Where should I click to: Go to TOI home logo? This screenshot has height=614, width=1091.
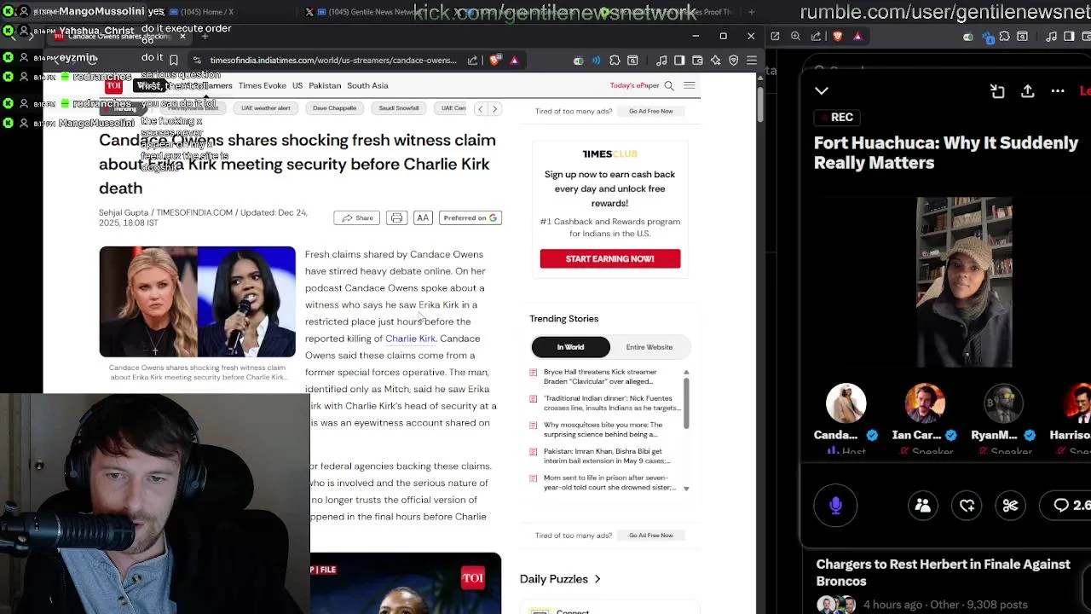tap(113, 85)
